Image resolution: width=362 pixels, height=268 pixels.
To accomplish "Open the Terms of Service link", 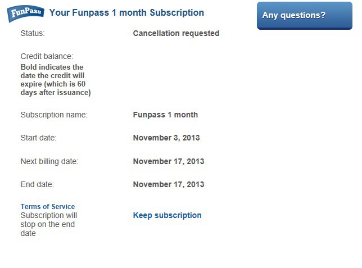I will tap(48, 206).
